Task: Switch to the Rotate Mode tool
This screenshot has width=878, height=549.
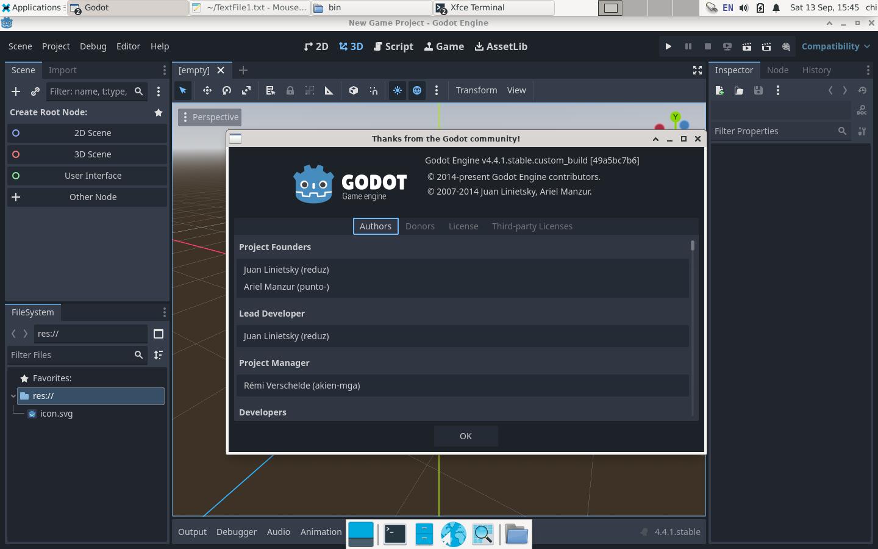Action: click(227, 90)
